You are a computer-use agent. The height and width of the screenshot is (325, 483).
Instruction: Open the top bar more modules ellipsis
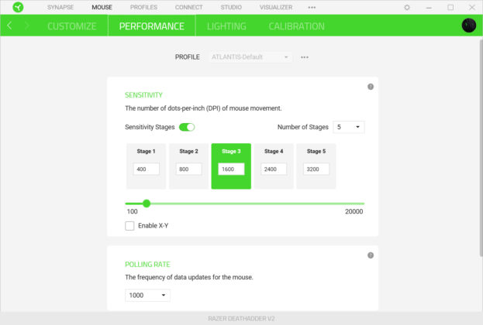pyautogui.click(x=312, y=7)
